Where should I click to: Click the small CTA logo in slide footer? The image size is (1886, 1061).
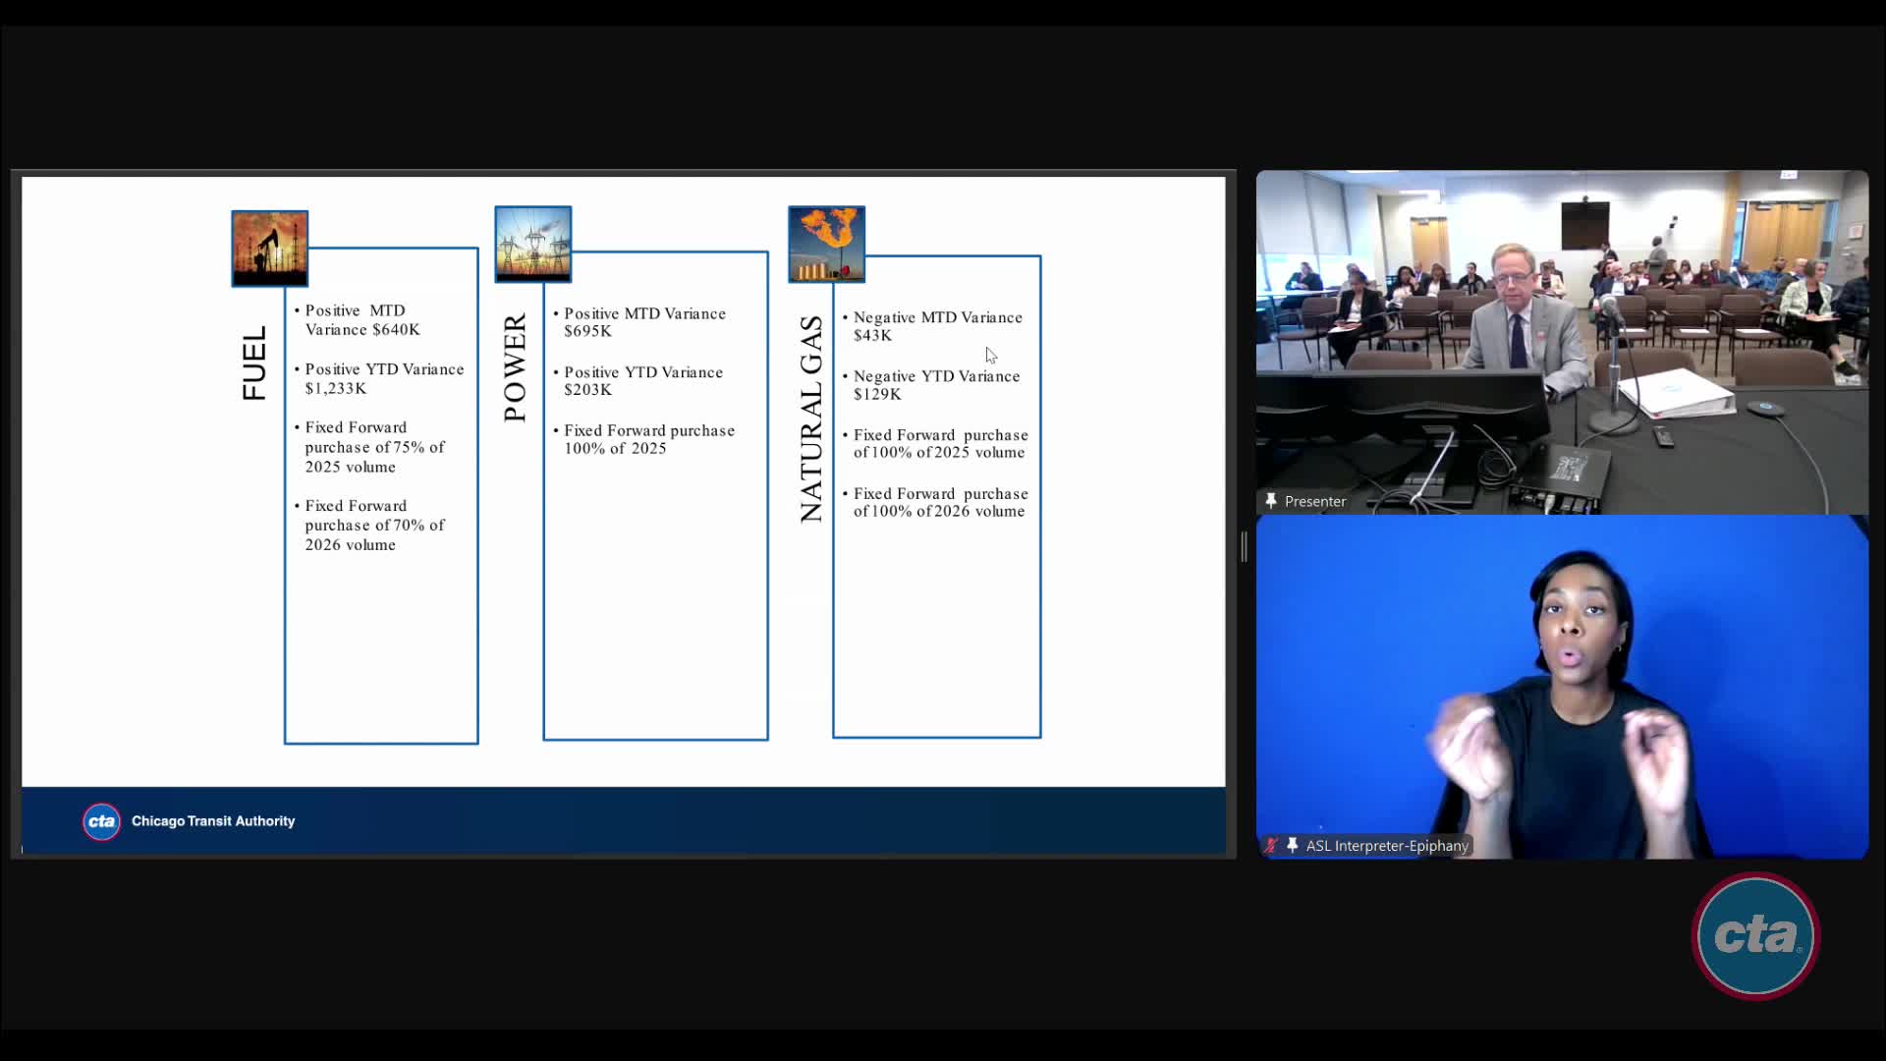101,821
